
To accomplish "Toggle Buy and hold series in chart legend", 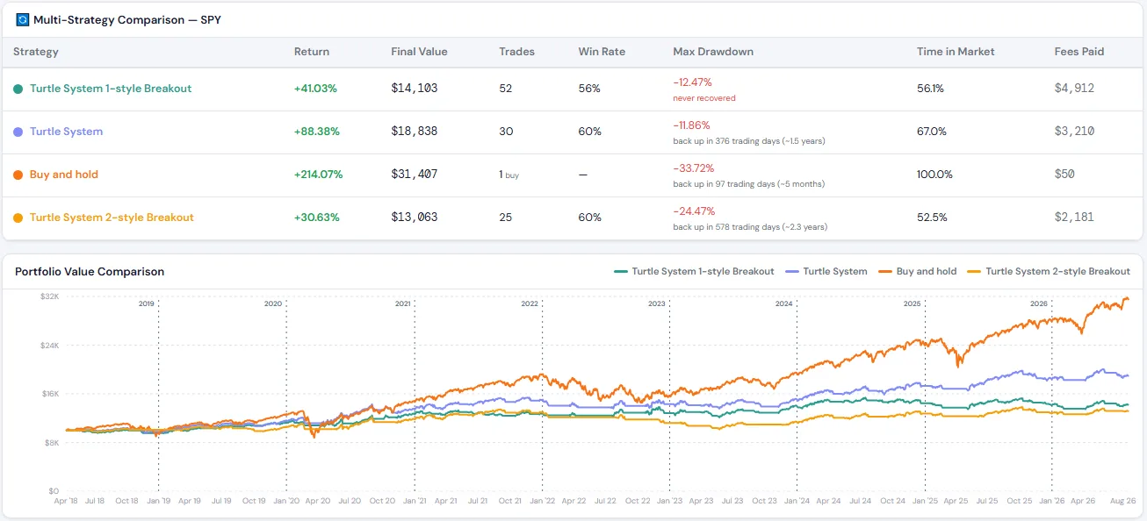I will 917,272.
